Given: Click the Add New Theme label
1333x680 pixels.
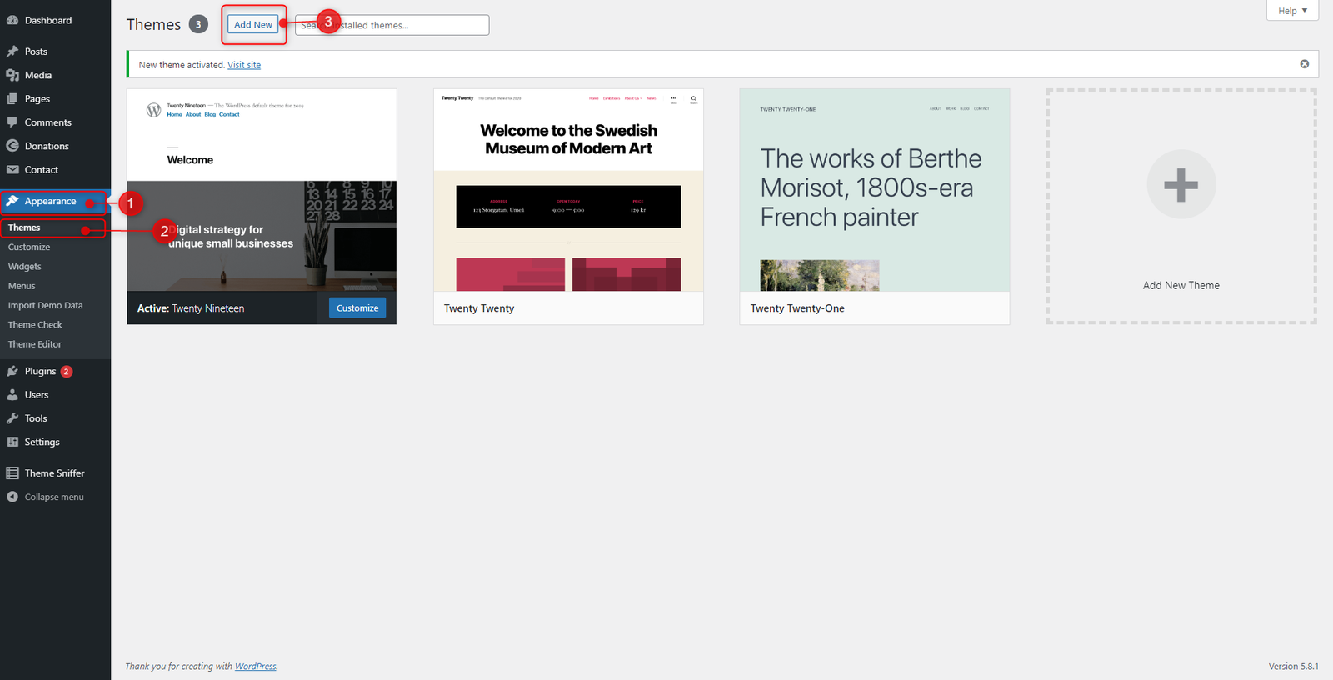Looking at the screenshot, I should coord(1181,285).
